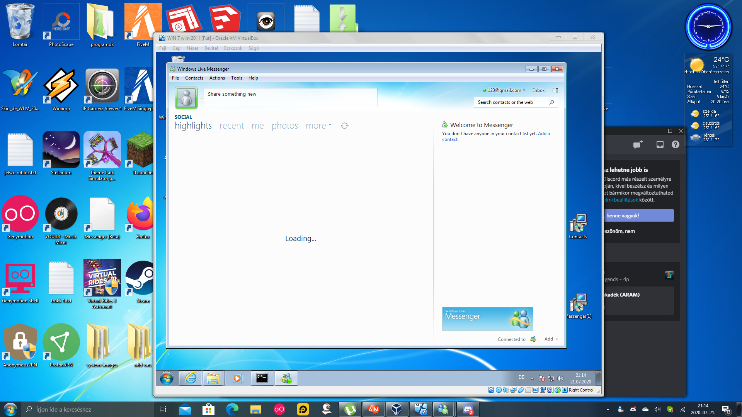Select the recent tab
This screenshot has height=417, width=742.
[231, 126]
